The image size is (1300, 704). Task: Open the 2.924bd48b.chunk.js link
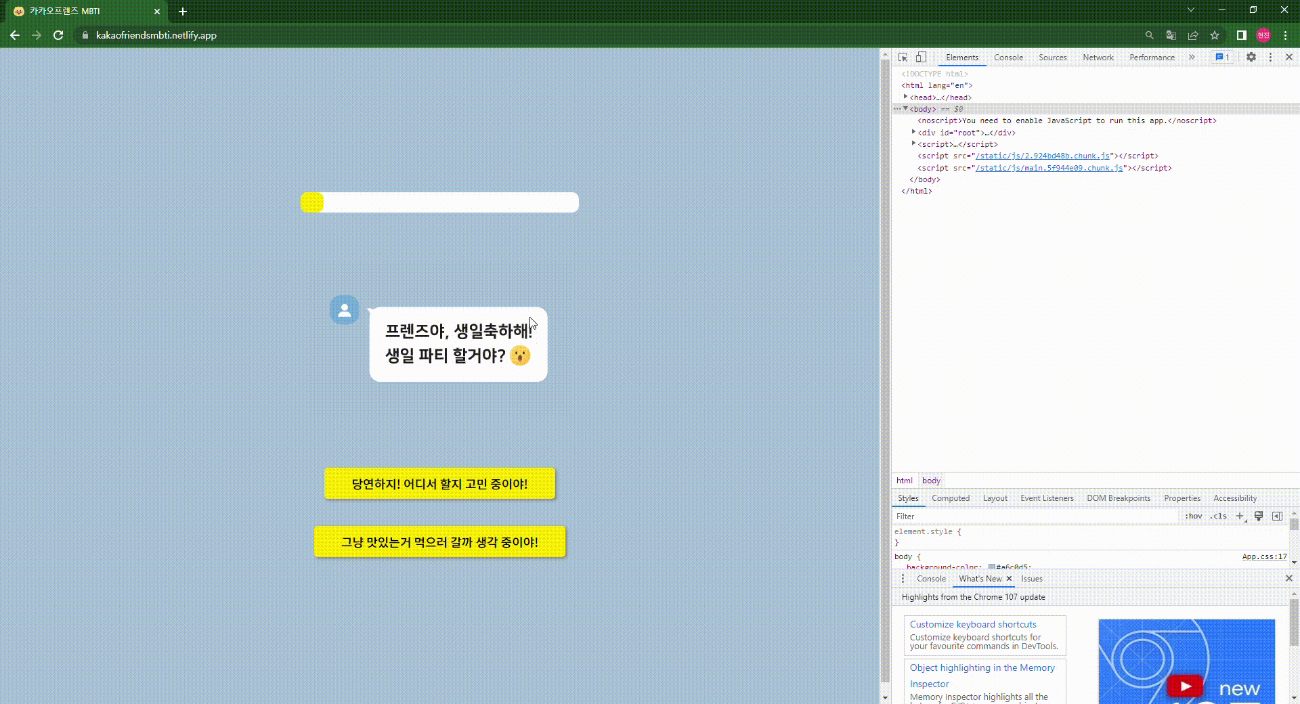pos(1043,156)
